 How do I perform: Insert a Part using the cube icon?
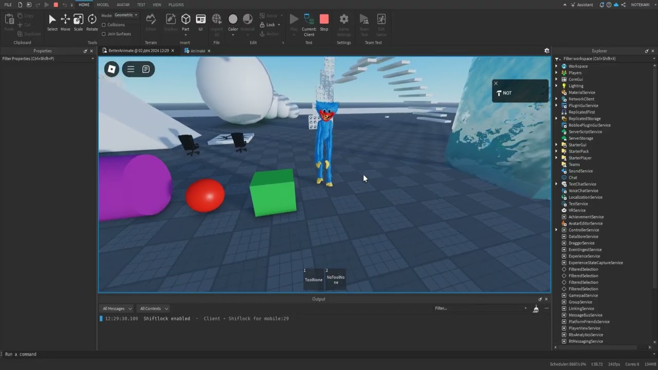186,20
